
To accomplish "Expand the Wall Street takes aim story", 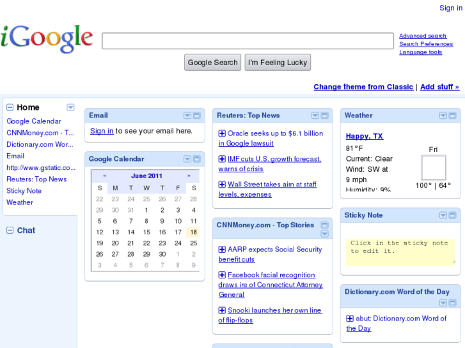I will click(222, 185).
